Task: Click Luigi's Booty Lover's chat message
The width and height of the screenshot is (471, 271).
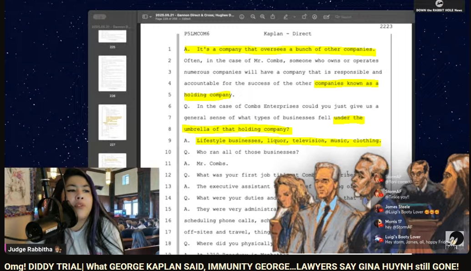Action: [x=415, y=242]
